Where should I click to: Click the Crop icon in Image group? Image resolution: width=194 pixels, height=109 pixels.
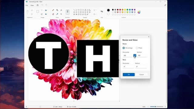42,10
